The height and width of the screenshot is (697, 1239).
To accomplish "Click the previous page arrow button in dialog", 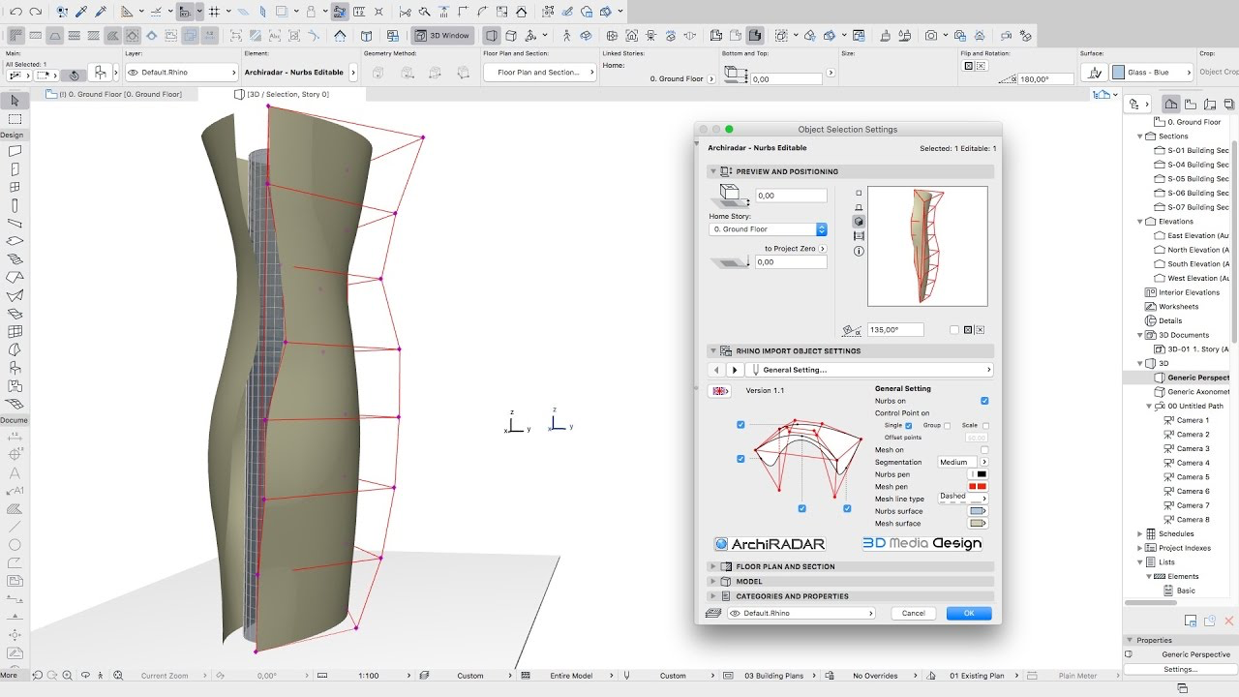I will click(716, 370).
